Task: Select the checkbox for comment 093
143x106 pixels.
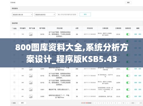Action: 14,82
